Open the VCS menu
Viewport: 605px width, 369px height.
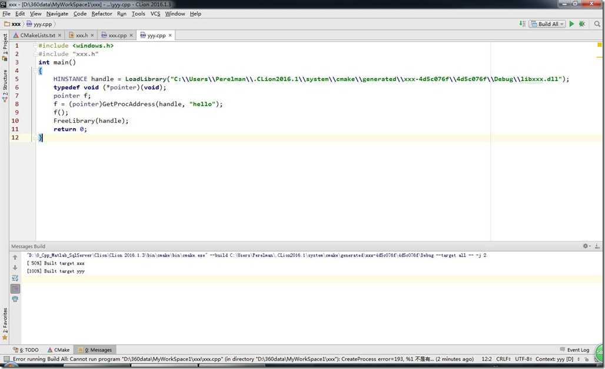(155, 14)
